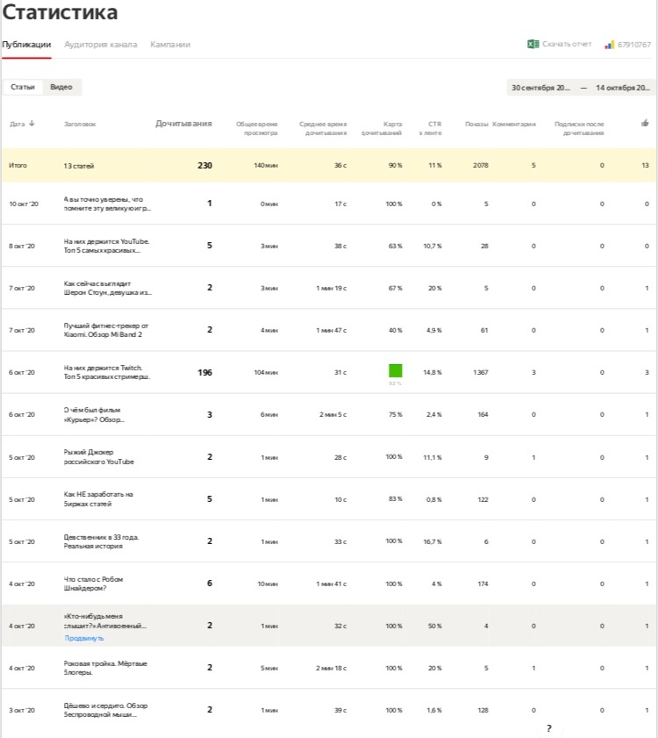This screenshot has height=738, width=658.
Task: Click date '10 окт '20' cell
Action: (x=24, y=204)
